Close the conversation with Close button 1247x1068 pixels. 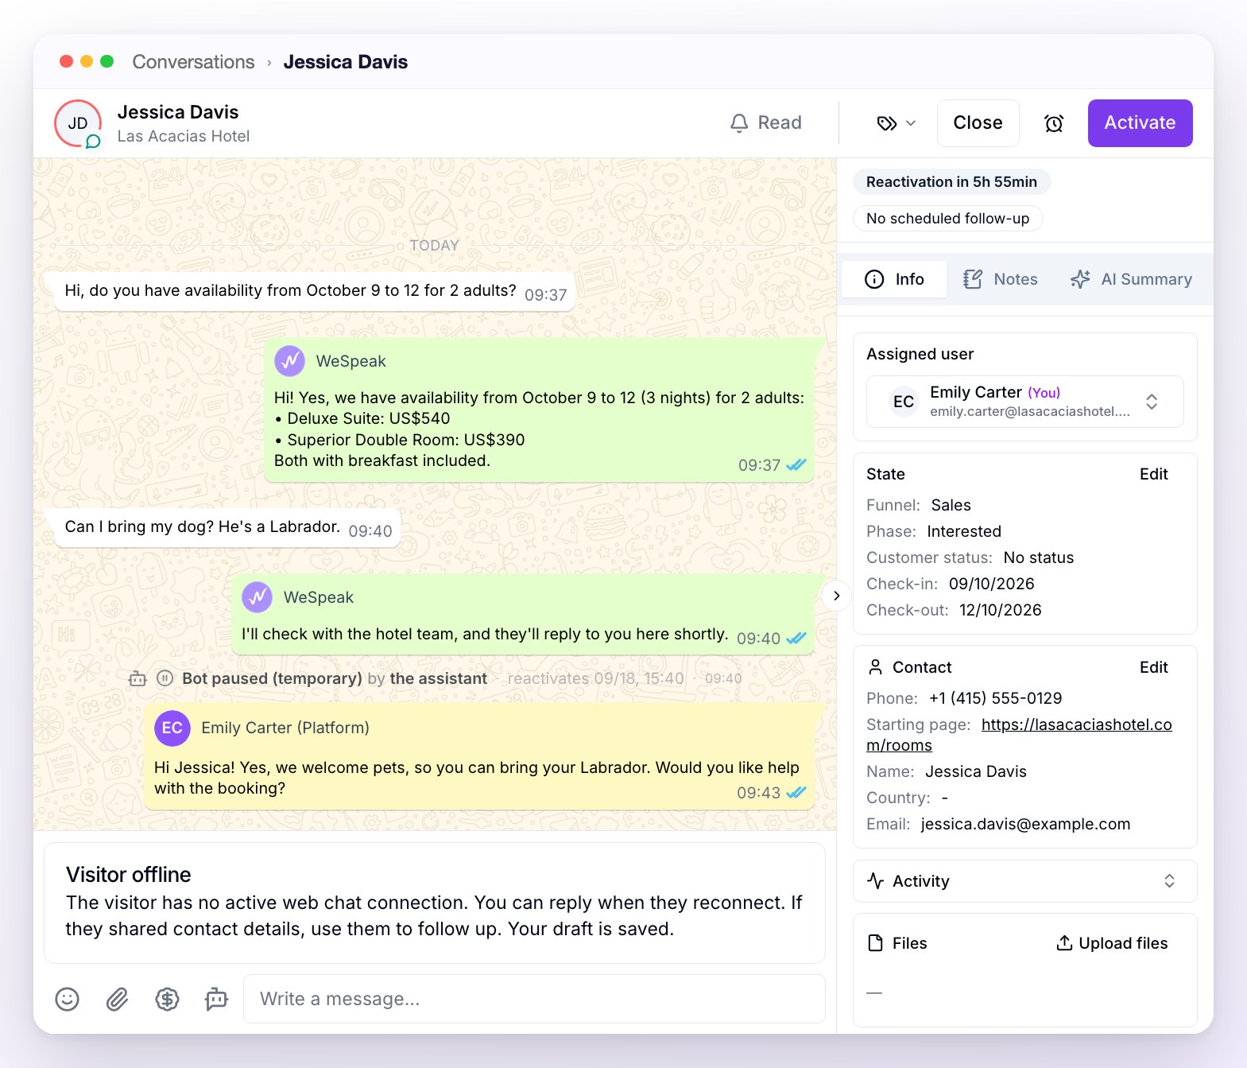pos(978,123)
